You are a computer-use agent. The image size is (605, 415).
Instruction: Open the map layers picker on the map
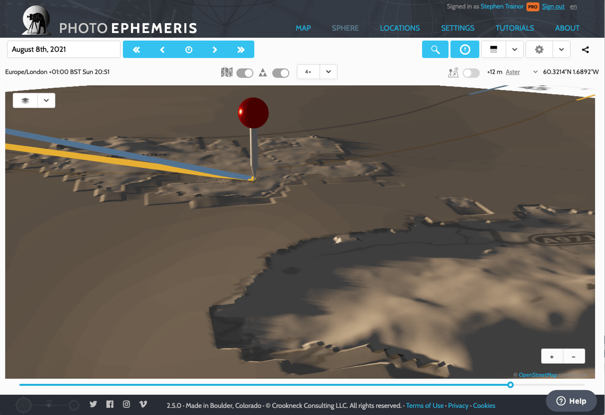pos(24,100)
